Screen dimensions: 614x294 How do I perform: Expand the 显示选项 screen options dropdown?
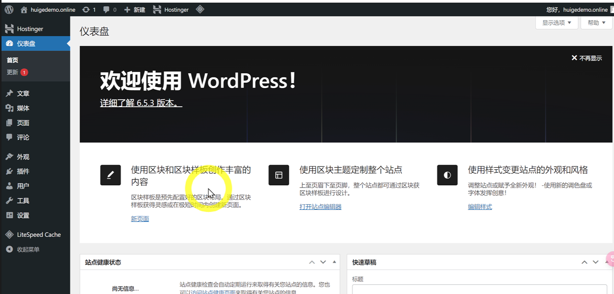pos(556,23)
